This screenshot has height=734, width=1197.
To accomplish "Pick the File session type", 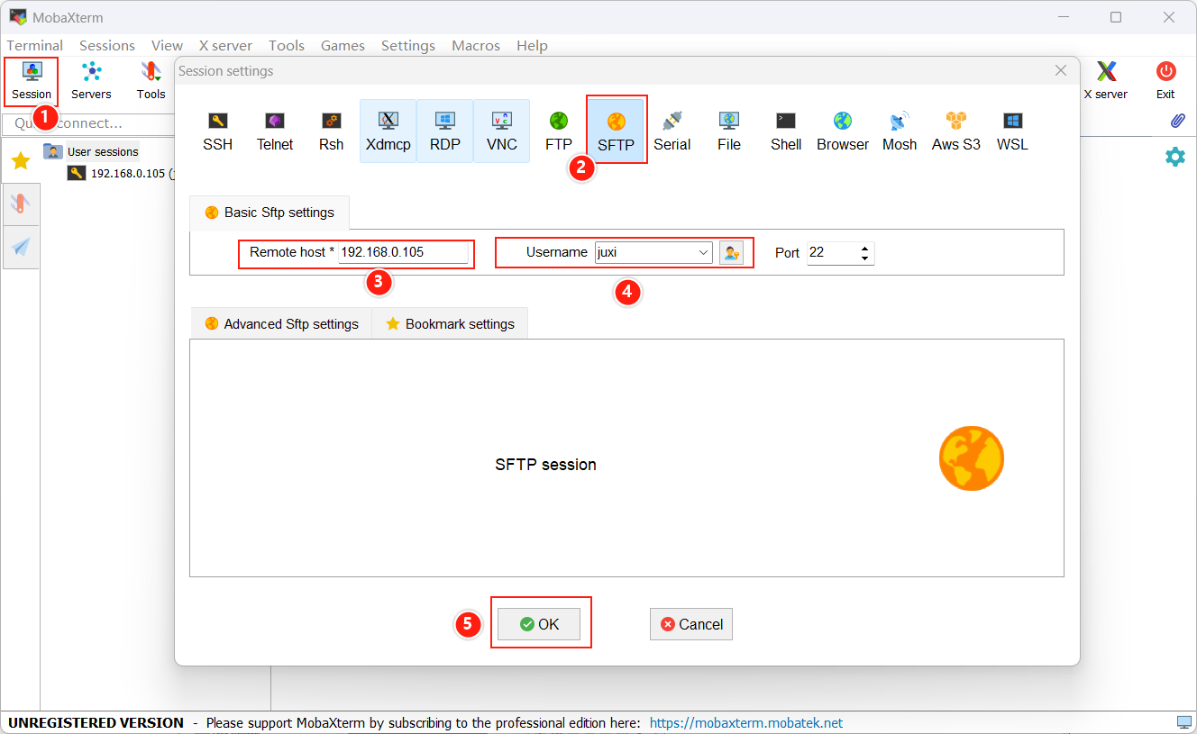I will (x=729, y=131).
